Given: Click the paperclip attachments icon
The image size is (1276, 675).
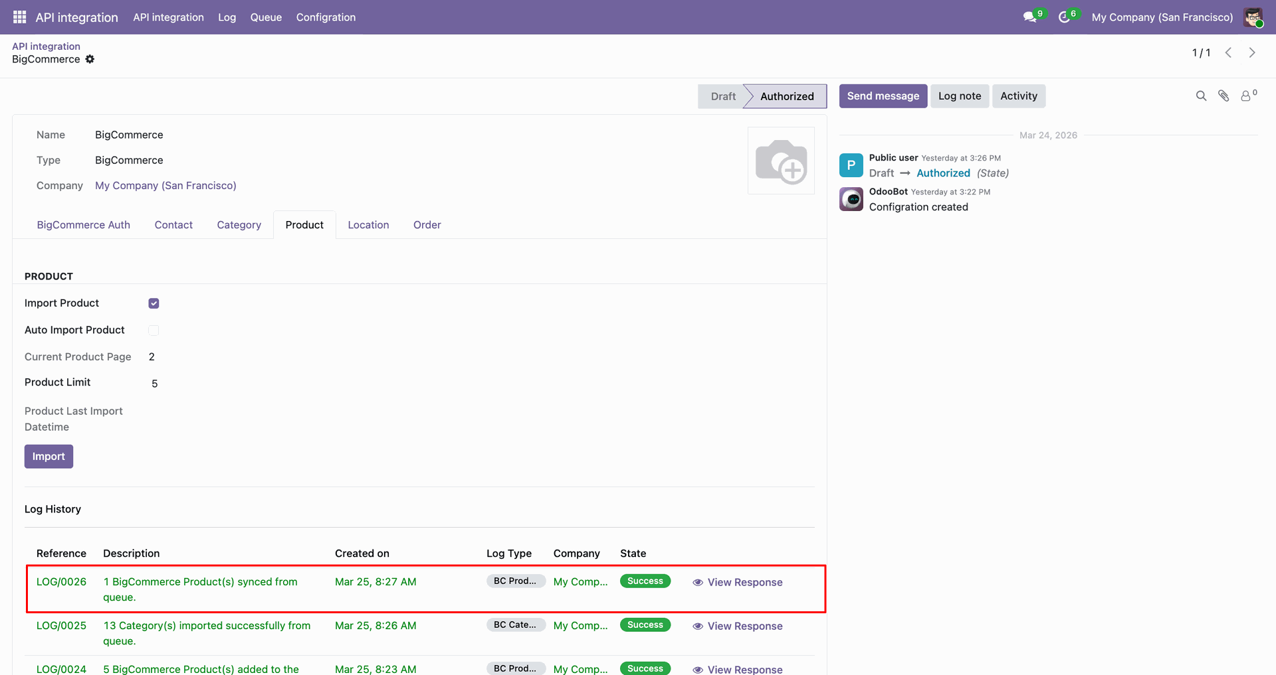Looking at the screenshot, I should click(x=1223, y=96).
